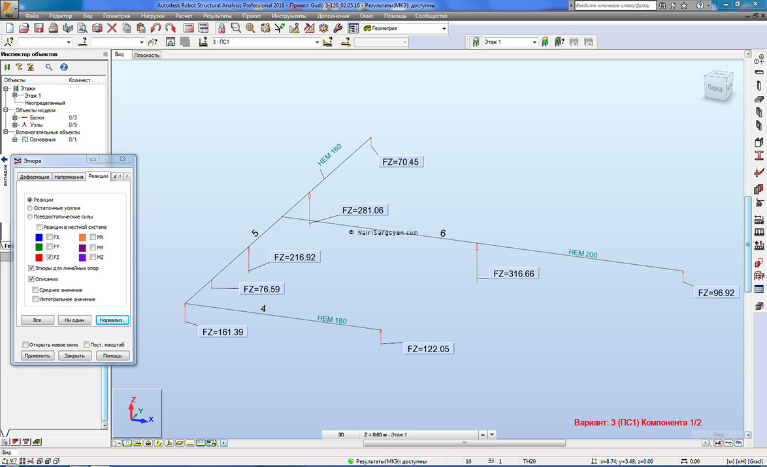Expand the Этаж 1 tree node
The height and width of the screenshot is (467, 767).
pos(14,96)
